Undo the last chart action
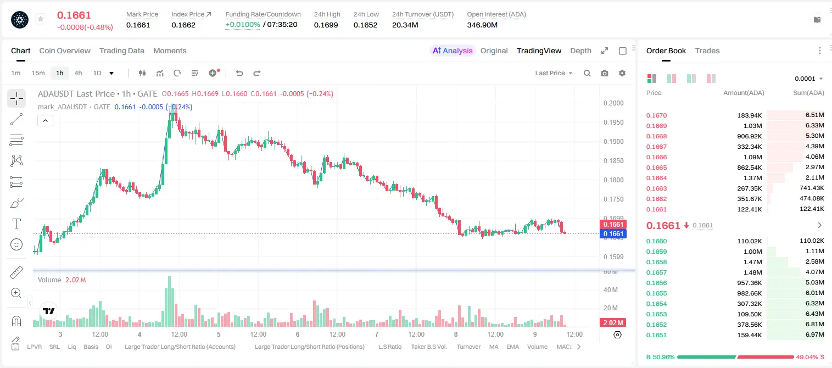832x368 pixels. [239, 73]
